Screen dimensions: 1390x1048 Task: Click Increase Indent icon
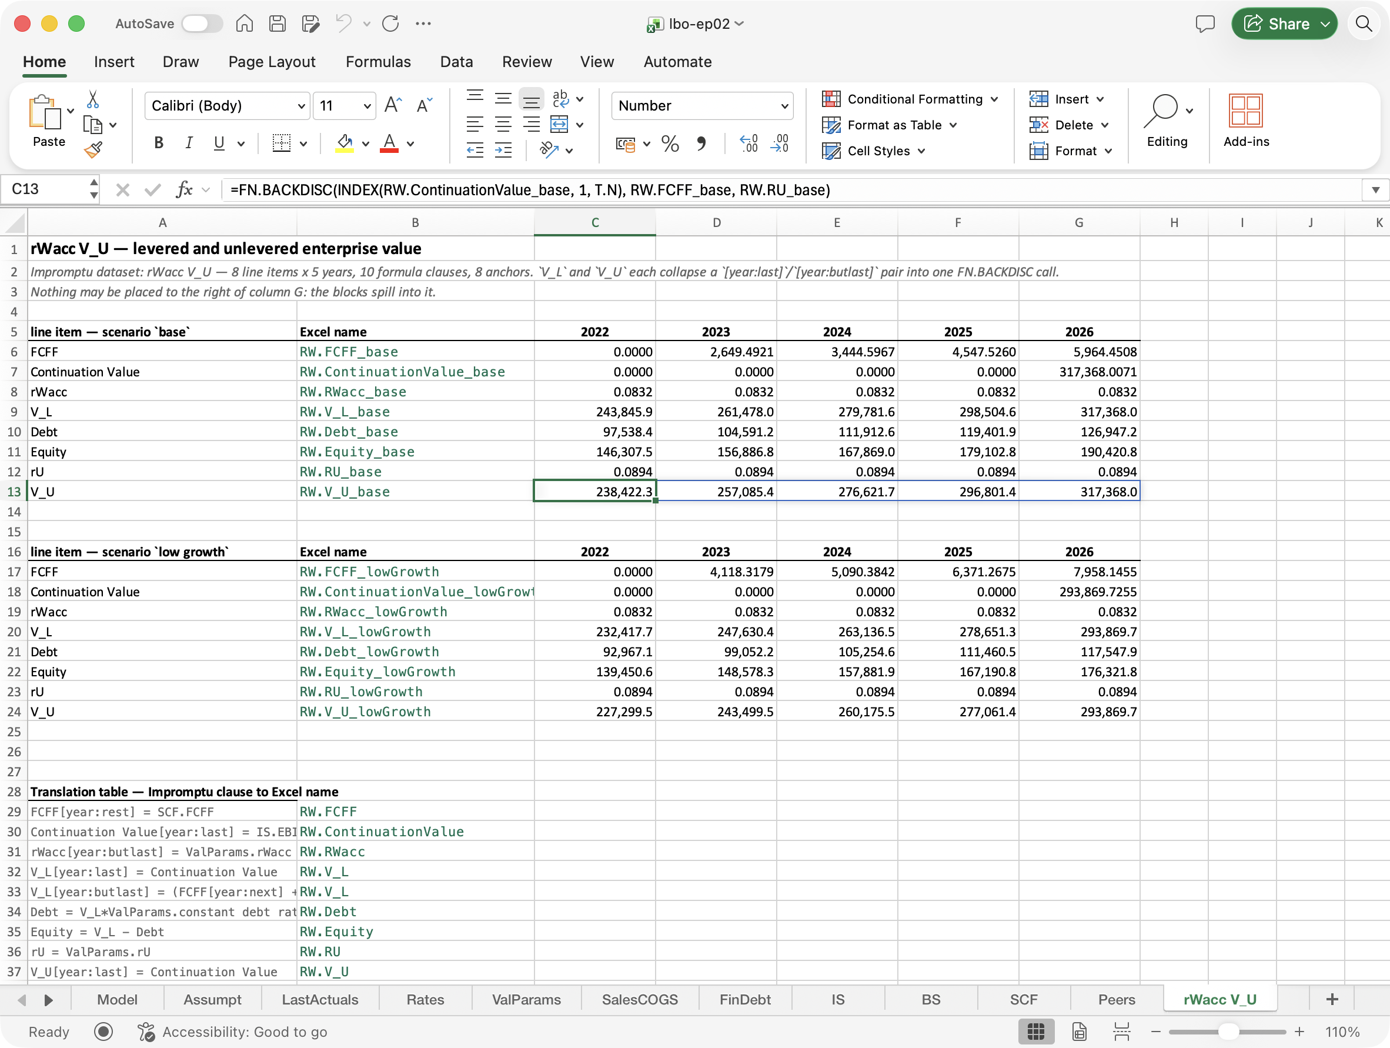[503, 150]
